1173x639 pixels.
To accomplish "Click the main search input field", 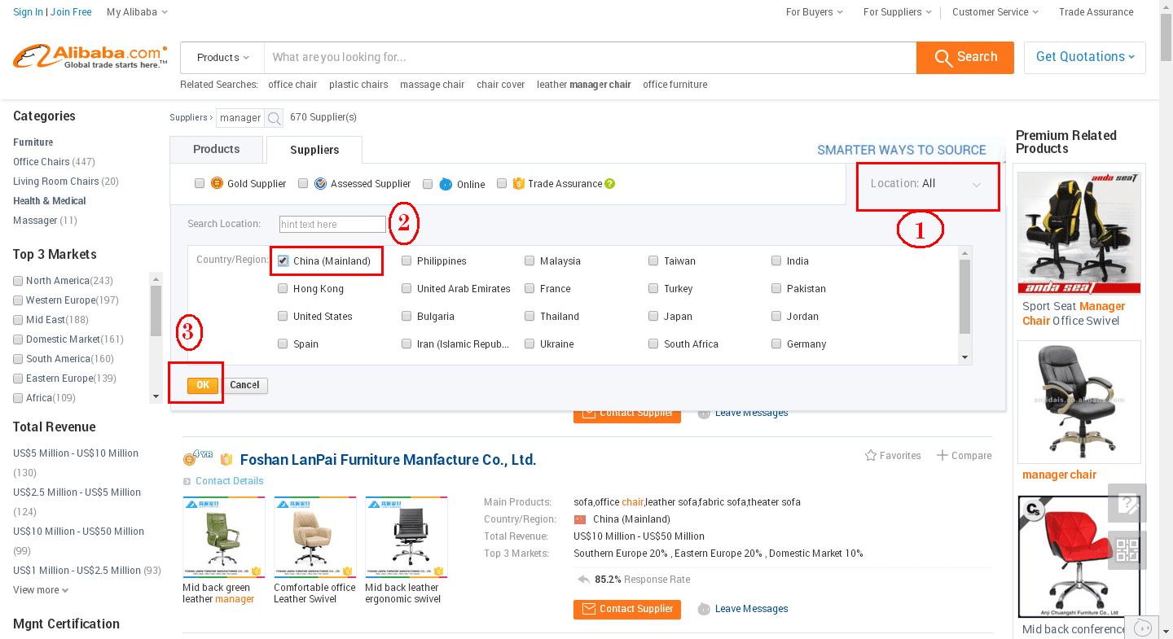I will [590, 58].
